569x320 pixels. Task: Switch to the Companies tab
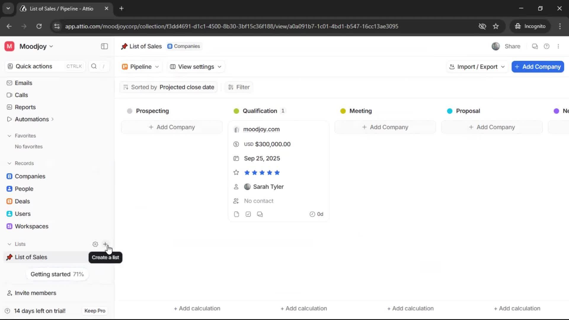(184, 46)
